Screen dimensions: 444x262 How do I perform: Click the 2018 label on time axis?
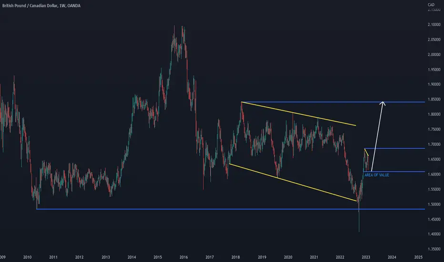[236, 257]
